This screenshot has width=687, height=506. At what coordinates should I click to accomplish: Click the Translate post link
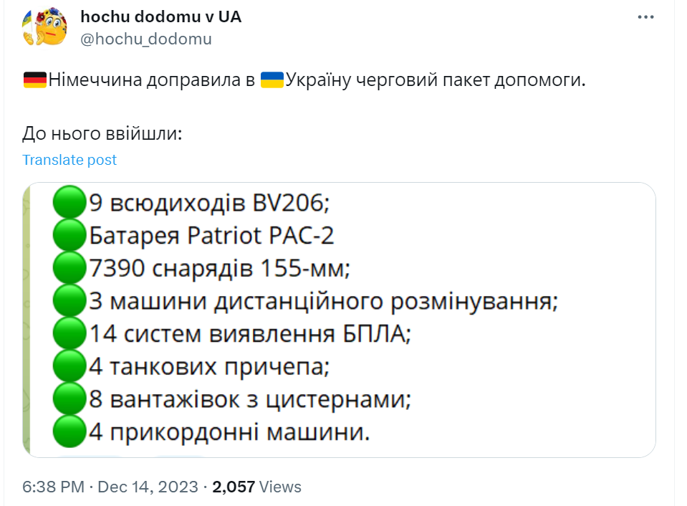69,160
